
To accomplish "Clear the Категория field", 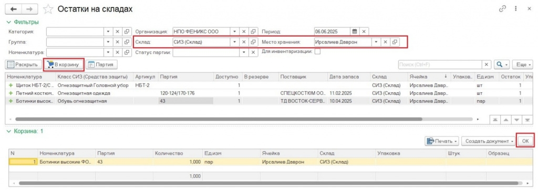I will coord(117,31).
